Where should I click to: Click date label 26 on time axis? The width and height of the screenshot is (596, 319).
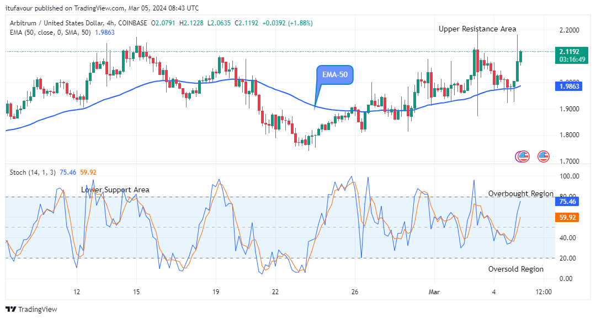click(355, 292)
